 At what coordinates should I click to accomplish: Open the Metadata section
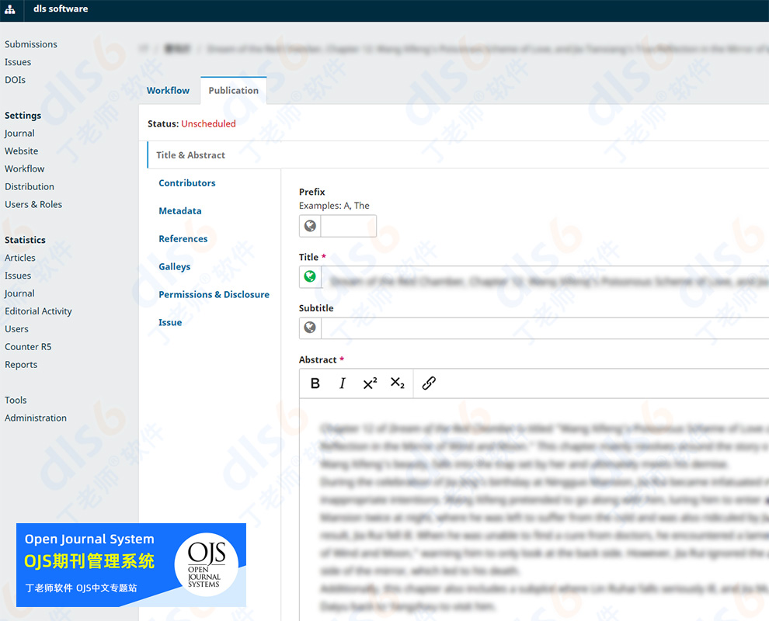[x=180, y=211]
